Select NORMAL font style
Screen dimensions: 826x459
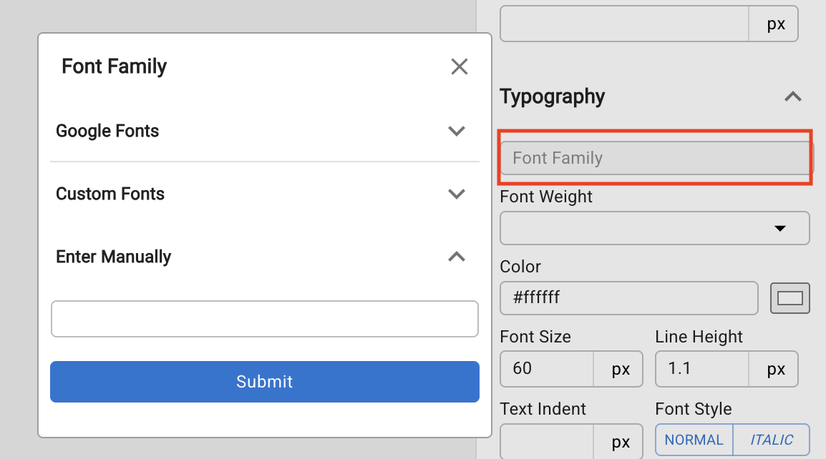pyautogui.click(x=694, y=440)
